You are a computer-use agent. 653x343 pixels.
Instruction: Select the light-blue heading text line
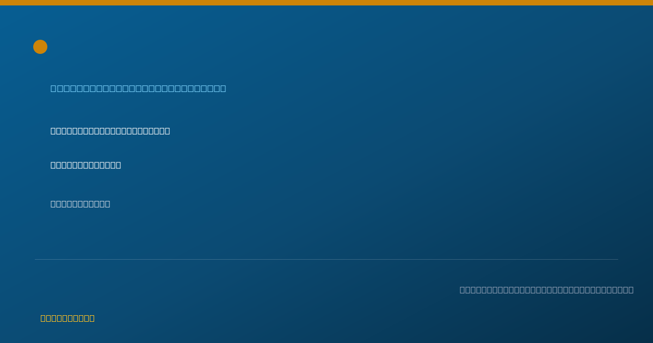click(x=138, y=88)
